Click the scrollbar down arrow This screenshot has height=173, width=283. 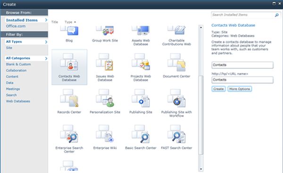201,169
